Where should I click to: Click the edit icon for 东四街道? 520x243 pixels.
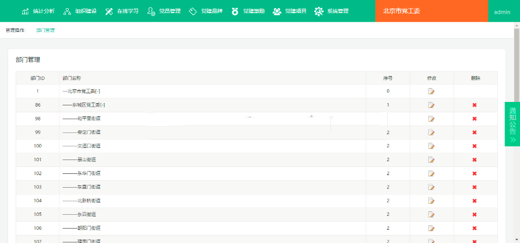point(431,214)
